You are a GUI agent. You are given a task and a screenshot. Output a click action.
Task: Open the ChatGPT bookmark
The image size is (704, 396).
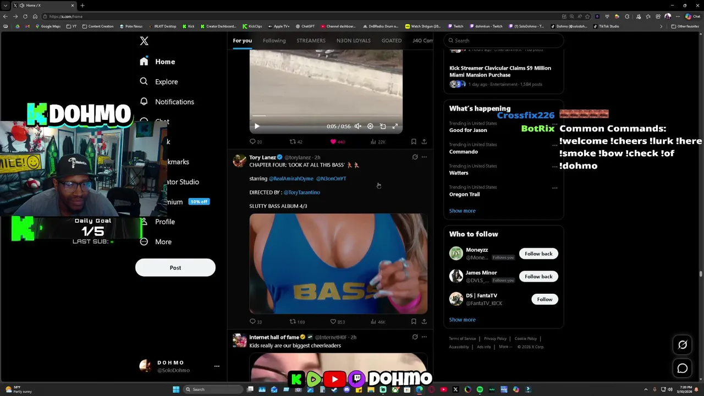(305, 26)
